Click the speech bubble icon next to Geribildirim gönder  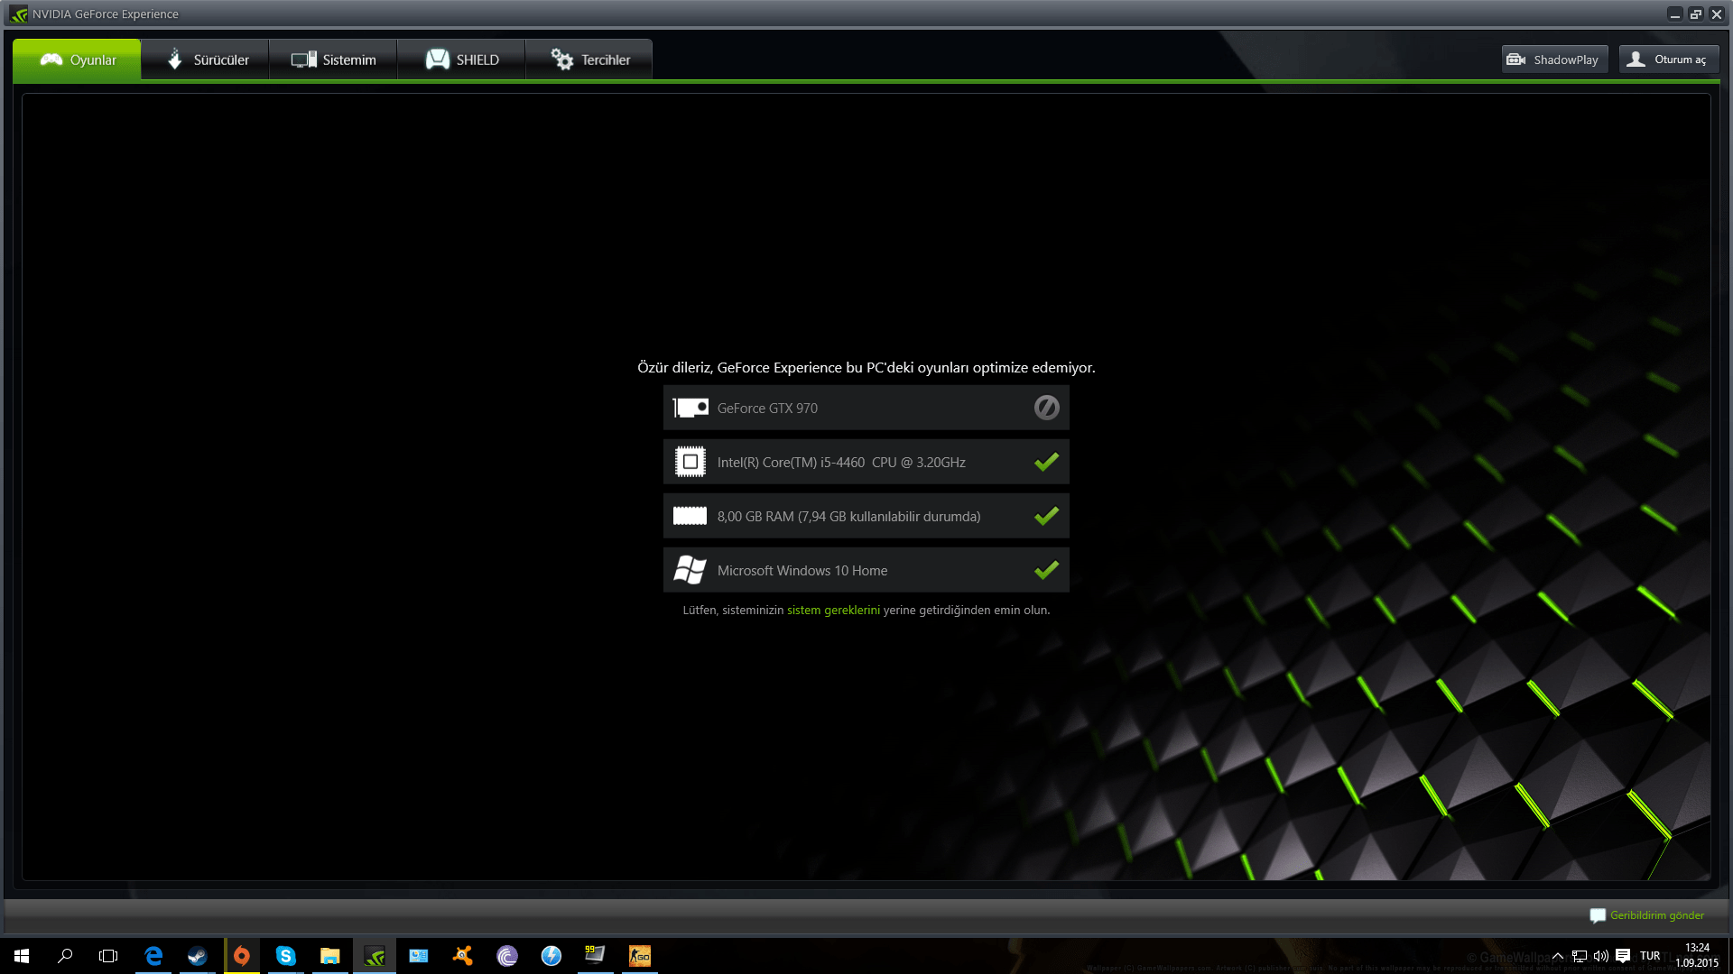point(1598,915)
